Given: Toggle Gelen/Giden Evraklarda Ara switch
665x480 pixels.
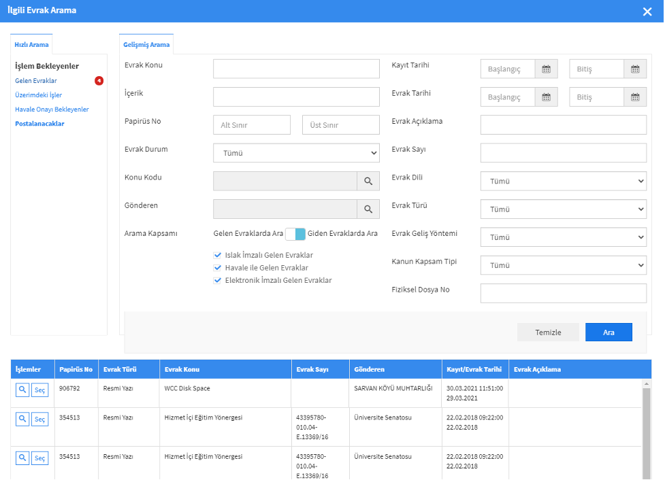Looking at the screenshot, I should point(295,234).
